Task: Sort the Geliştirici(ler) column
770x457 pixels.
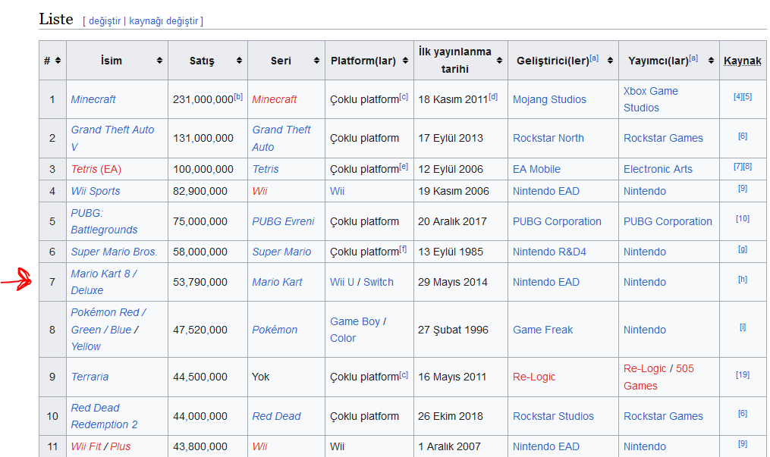Action: [609, 61]
